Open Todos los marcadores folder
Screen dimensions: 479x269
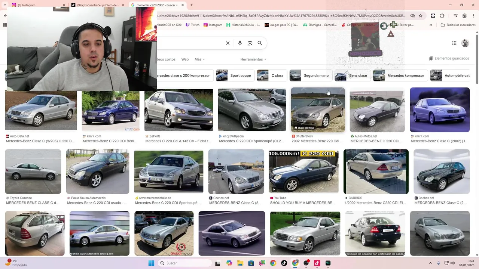pos(458,25)
